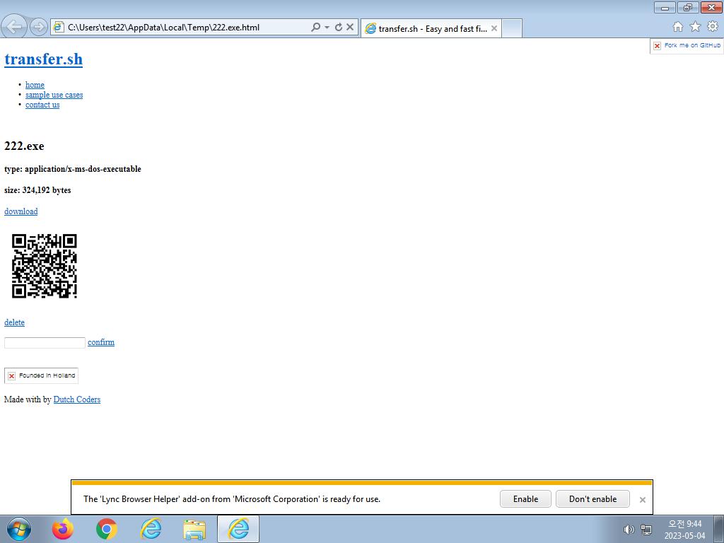
Task: Click the address bar search magnifier
Action: pyautogui.click(x=315, y=28)
